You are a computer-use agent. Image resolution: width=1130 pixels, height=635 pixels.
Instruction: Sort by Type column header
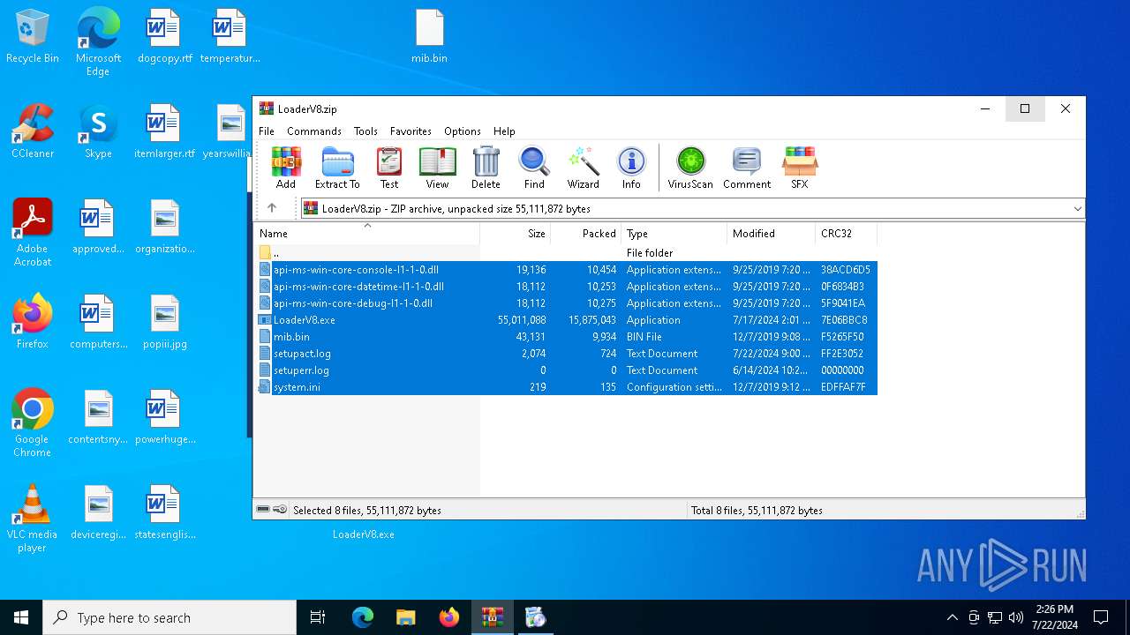tap(674, 234)
